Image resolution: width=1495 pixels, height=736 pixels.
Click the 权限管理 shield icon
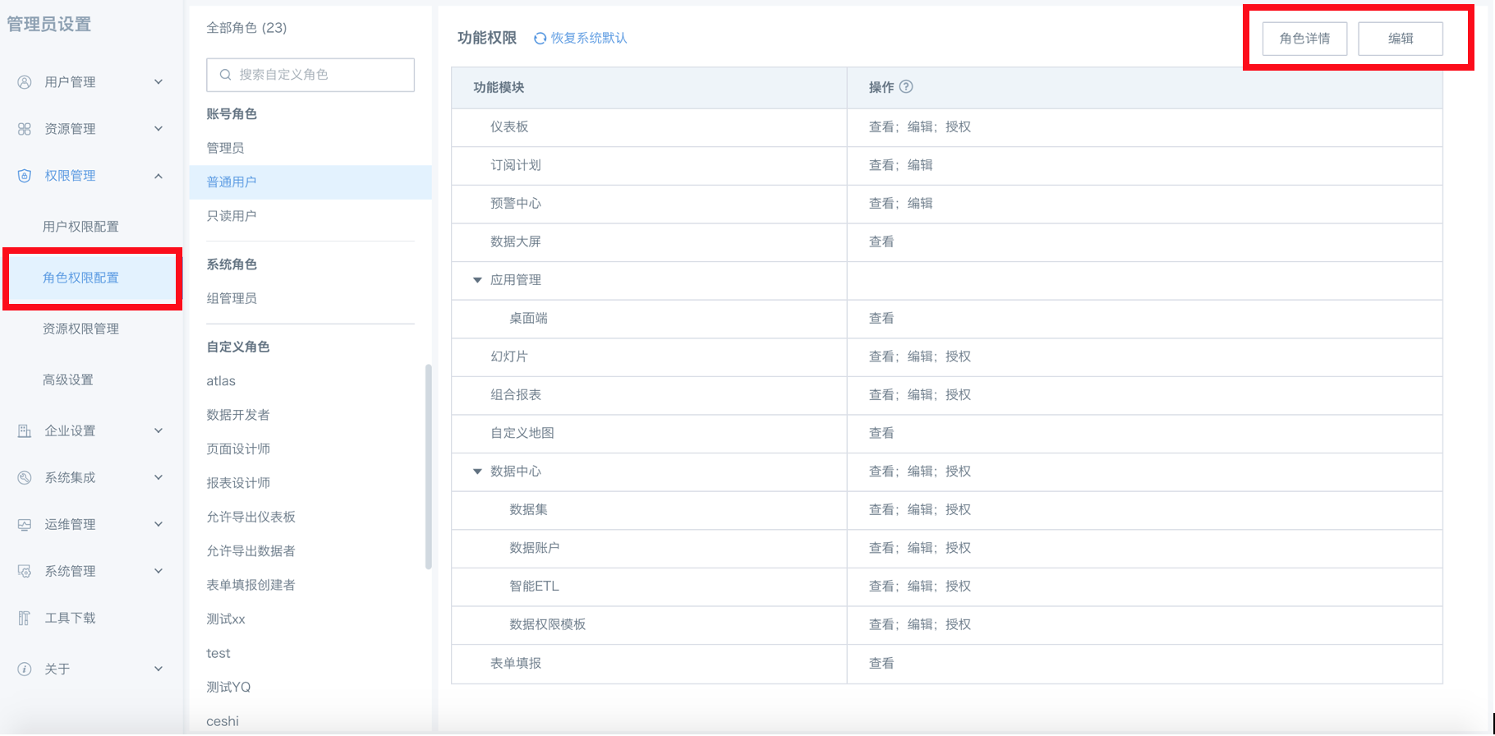point(25,176)
